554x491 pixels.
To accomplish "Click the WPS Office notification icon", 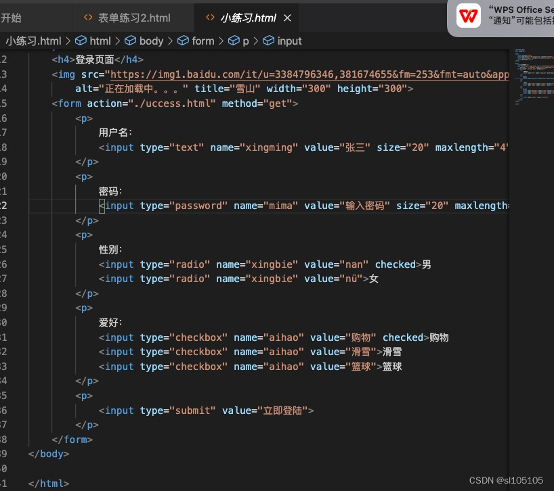I will point(468,16).
